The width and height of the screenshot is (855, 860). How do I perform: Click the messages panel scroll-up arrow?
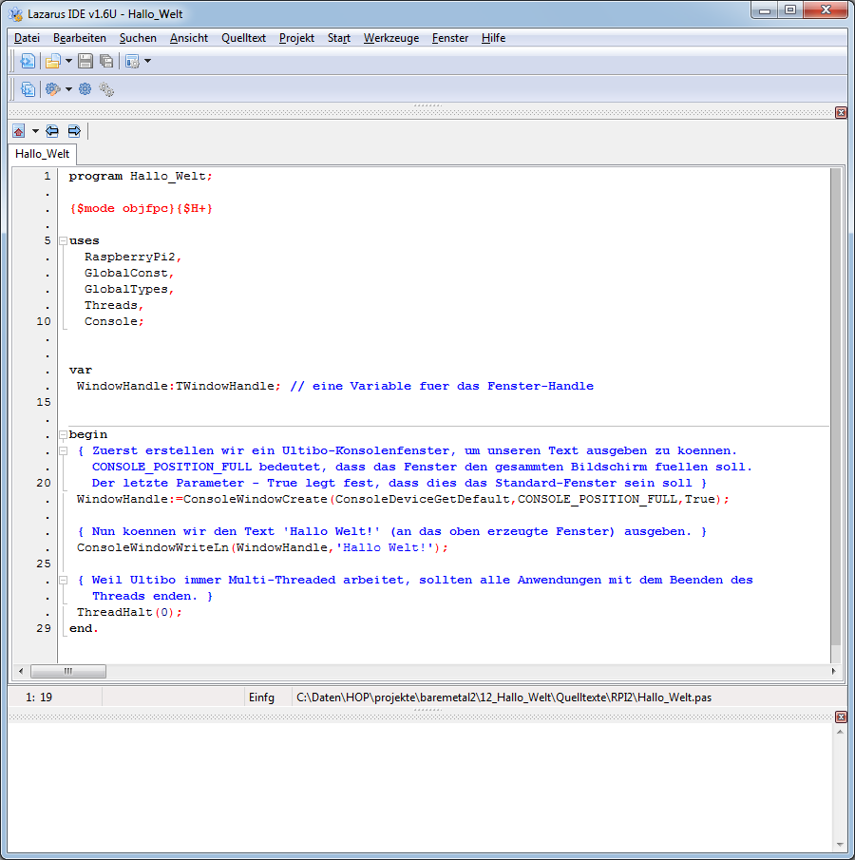pos(840,733)
